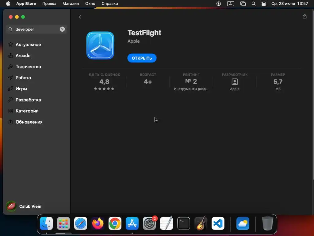Open the Calub Viem account profile
This screenshot has height=236, width=314.
click(x=24, y=206)
